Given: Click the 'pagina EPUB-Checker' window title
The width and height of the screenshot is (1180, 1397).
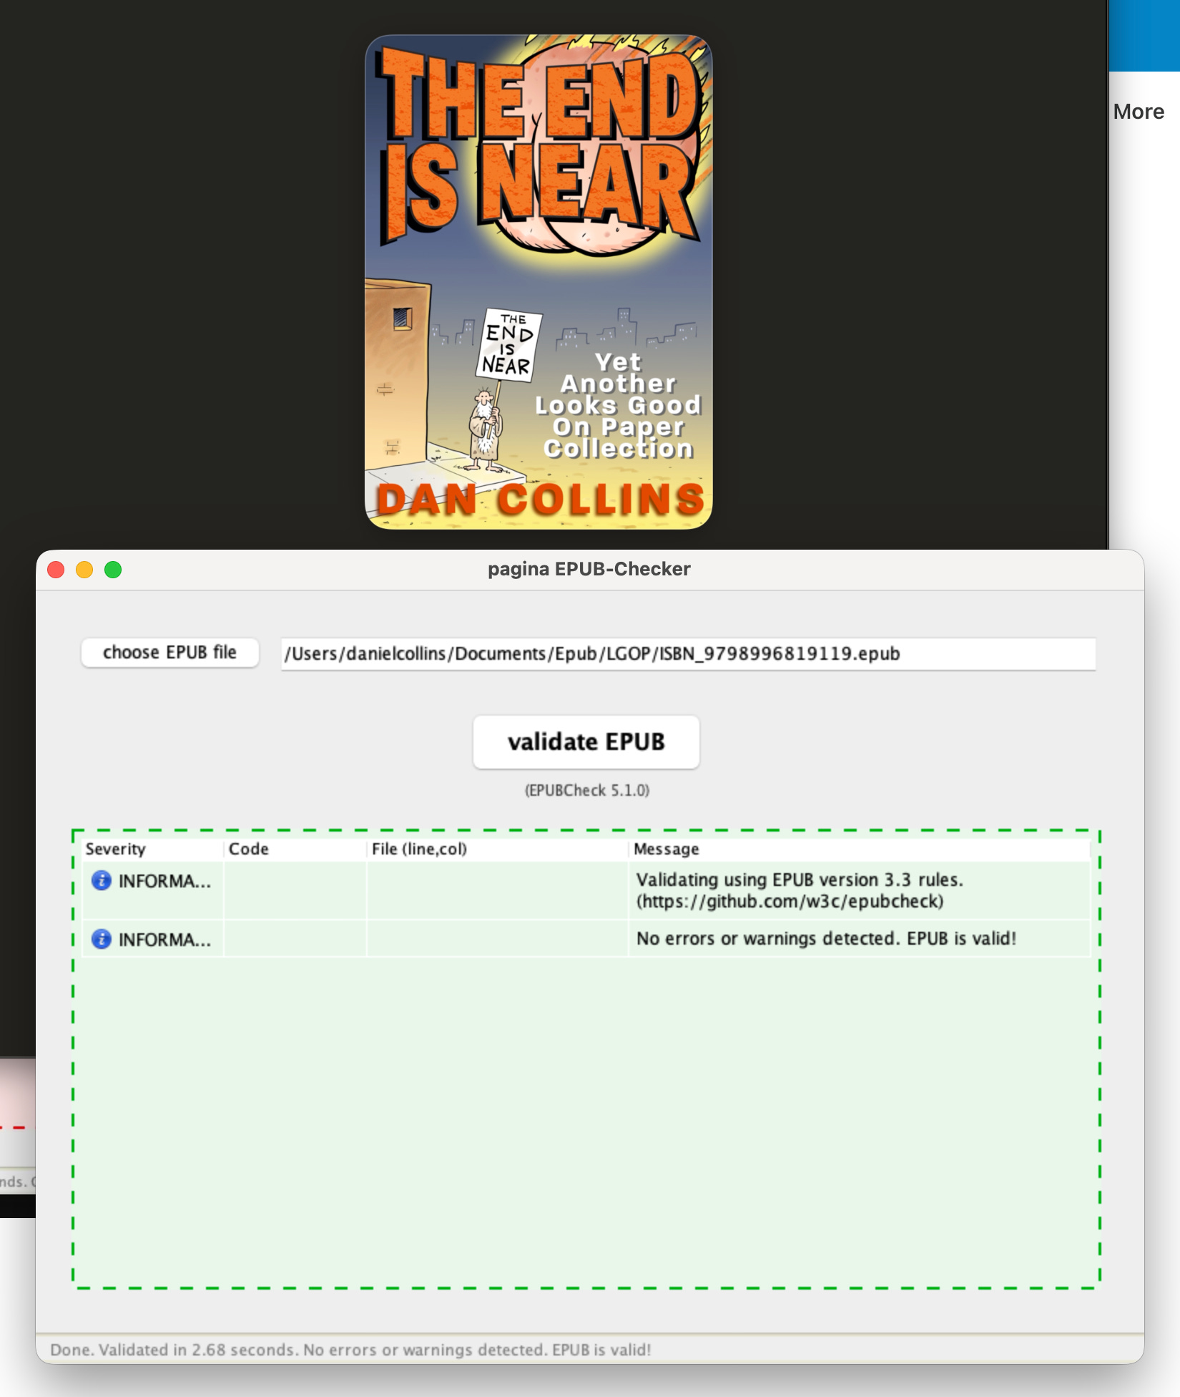Looking at the screenshot, I should pos(589,569).
